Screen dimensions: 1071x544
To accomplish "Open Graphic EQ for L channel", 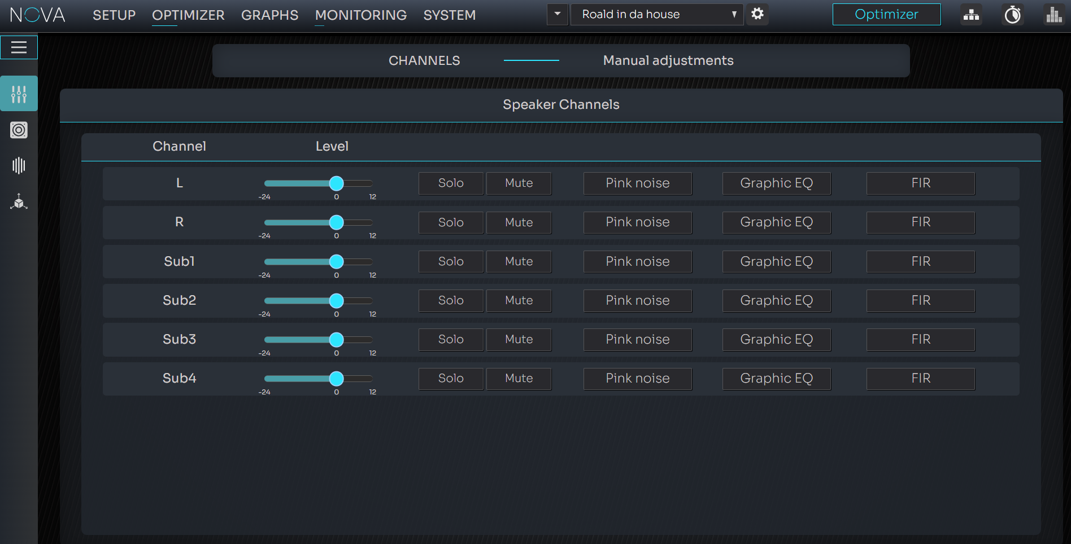I will [x=777, y=183].
